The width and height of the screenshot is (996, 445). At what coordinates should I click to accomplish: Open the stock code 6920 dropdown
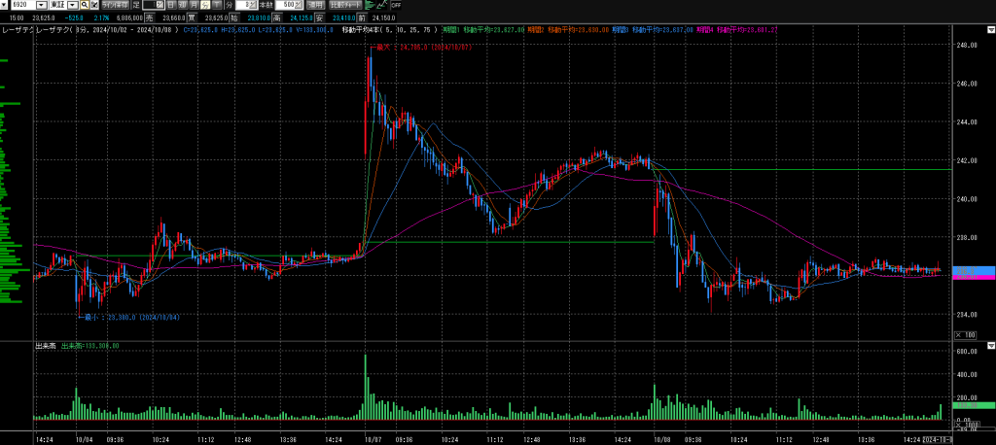tap(41, 5)
